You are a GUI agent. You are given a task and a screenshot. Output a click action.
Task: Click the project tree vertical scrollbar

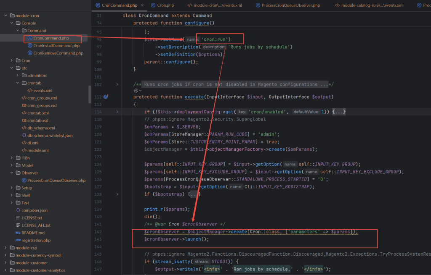pos(90,94)
